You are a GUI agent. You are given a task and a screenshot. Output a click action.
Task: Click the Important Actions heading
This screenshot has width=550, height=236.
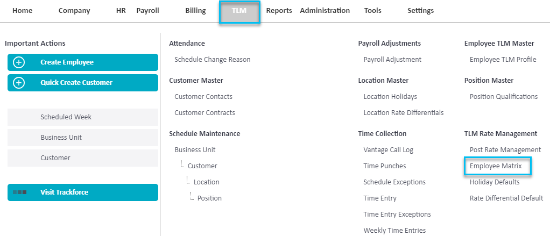pos(35,44)
